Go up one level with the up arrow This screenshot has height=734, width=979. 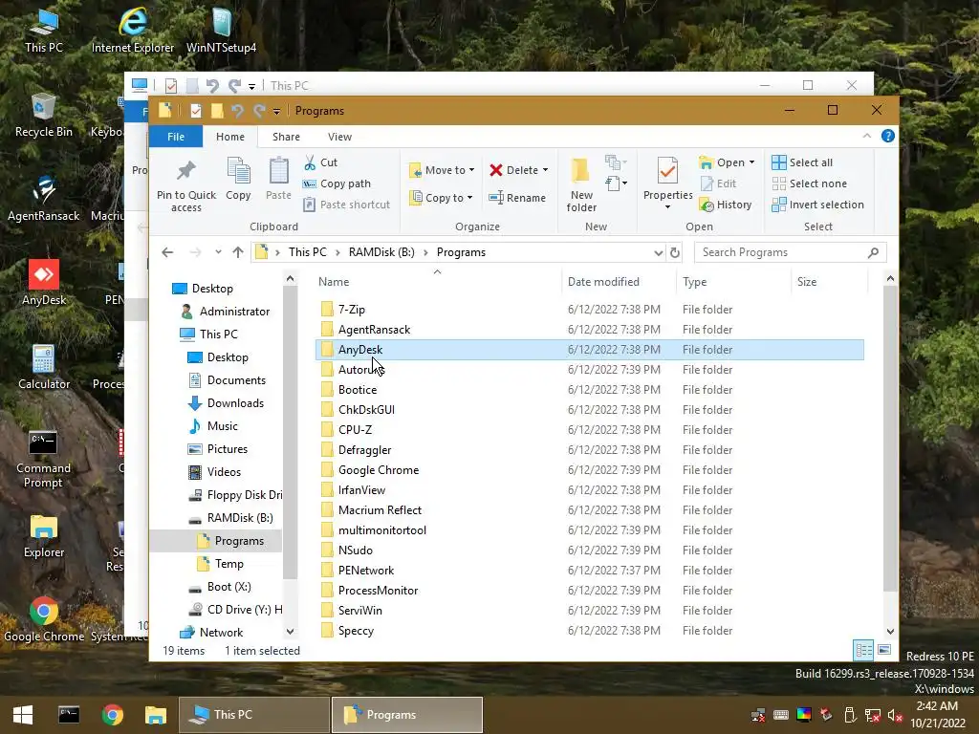(x=238, y=252)
